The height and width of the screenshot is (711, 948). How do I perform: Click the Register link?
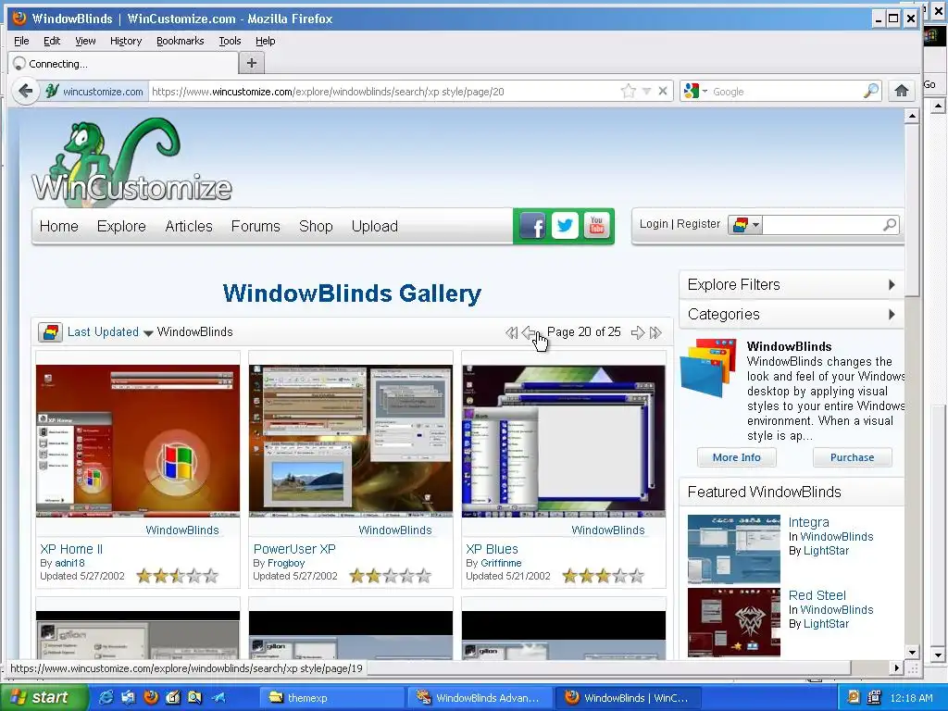pos(698,224)
